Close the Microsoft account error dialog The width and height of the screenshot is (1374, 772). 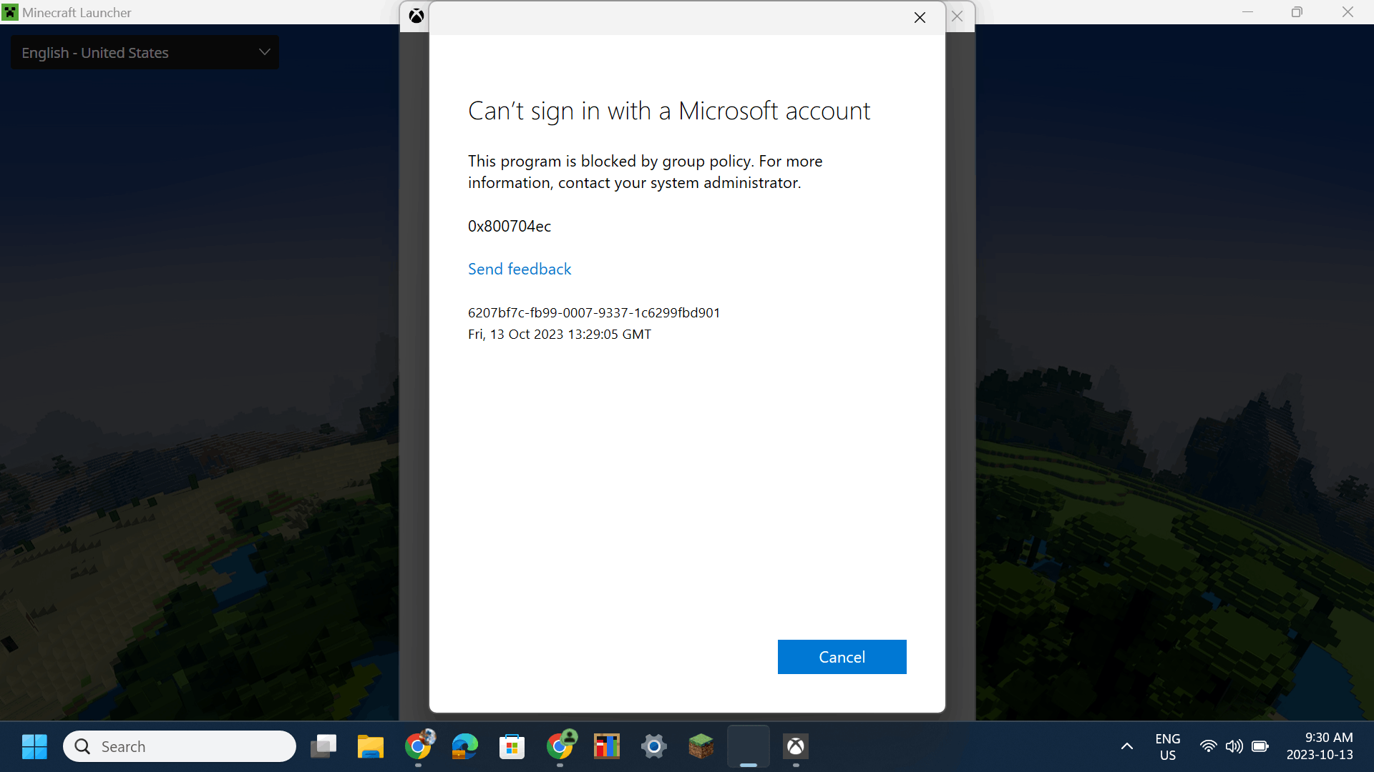coord(920,17)
